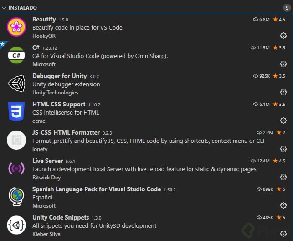Collapse the INSTALADO section chevron
The image size is (293, 241).
pyautogui.click(x=4, y=8)
